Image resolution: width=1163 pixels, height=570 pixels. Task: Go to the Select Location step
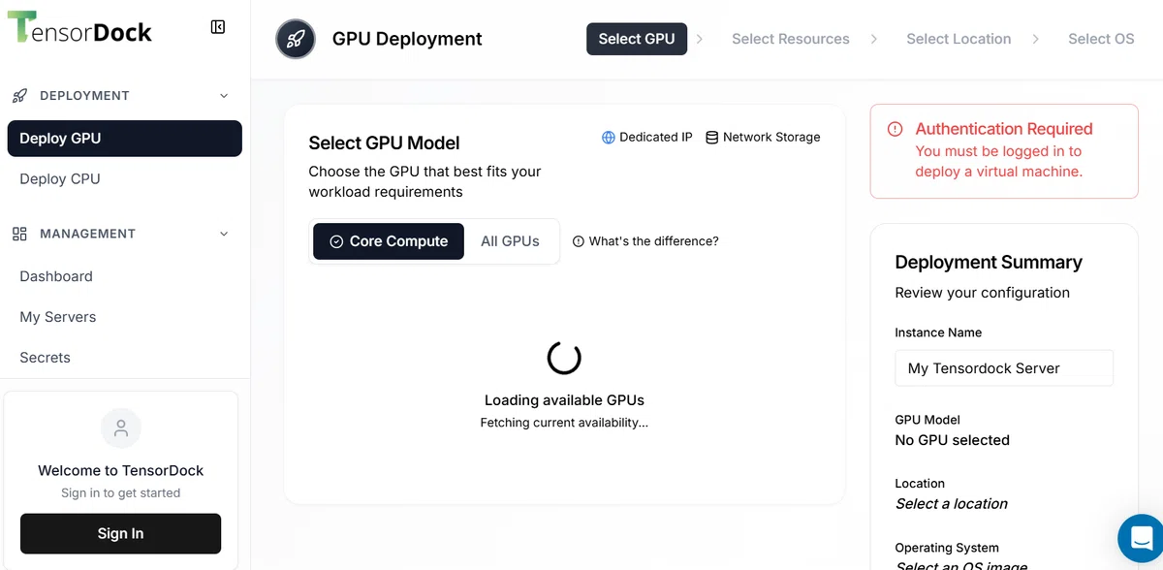(959, 39)
